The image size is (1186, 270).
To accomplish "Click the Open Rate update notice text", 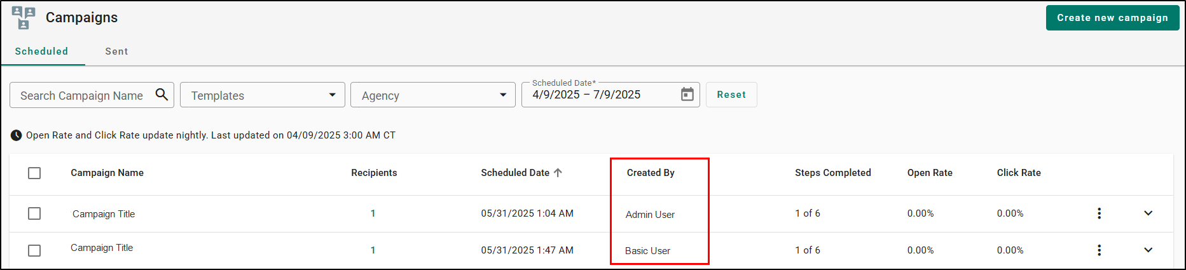I will click(x=210, y=135).
